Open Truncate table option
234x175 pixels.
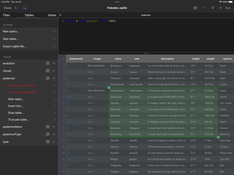[29, 120]
